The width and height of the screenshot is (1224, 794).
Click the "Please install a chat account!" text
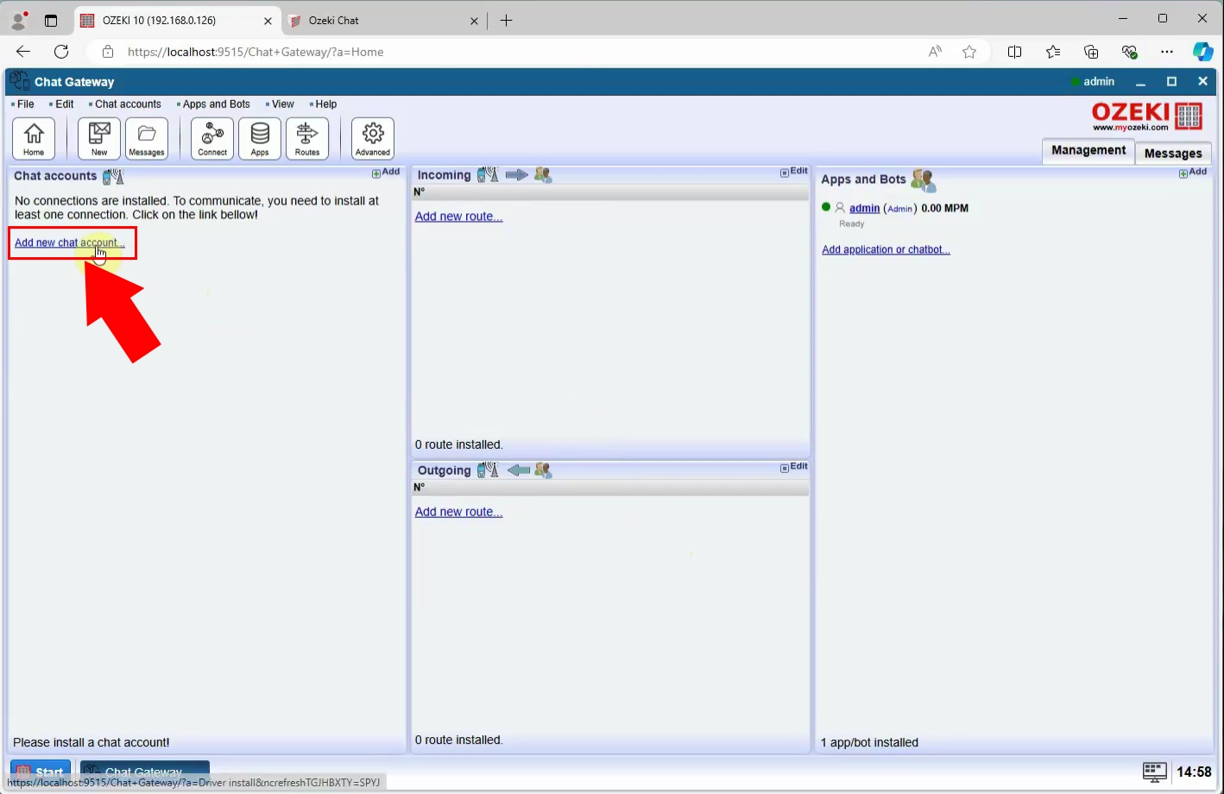(91, 743)
